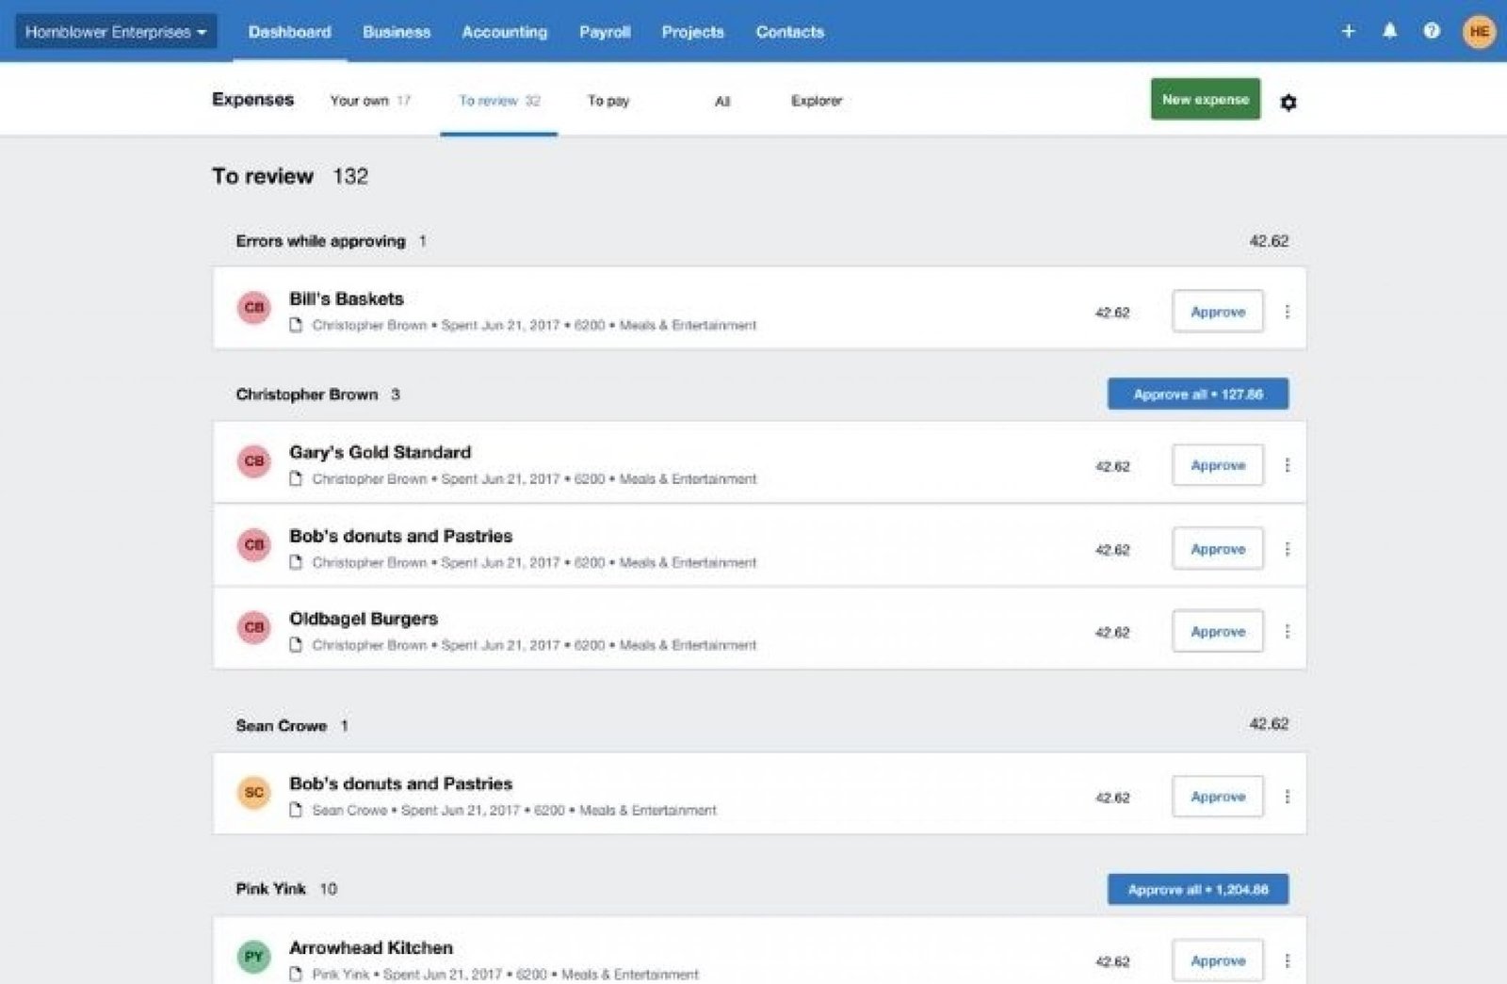Open the Bill's Baskets expense title
The image size is (1507, 984).
(347, 298)
